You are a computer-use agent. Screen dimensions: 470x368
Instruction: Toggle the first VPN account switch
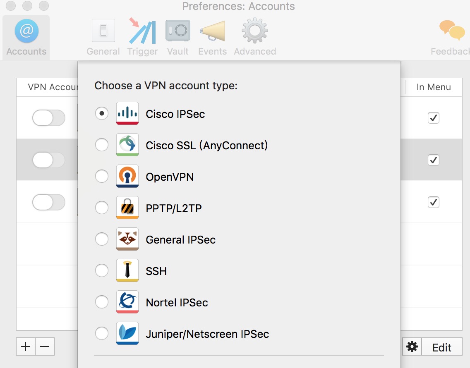tap(49, 118)
